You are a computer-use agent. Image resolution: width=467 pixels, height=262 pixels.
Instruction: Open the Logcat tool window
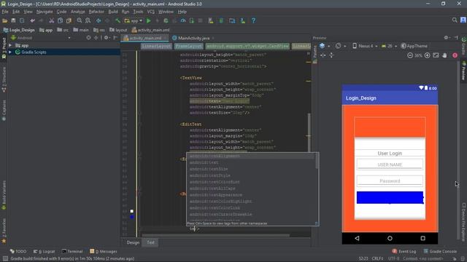(x=44, y=251)
